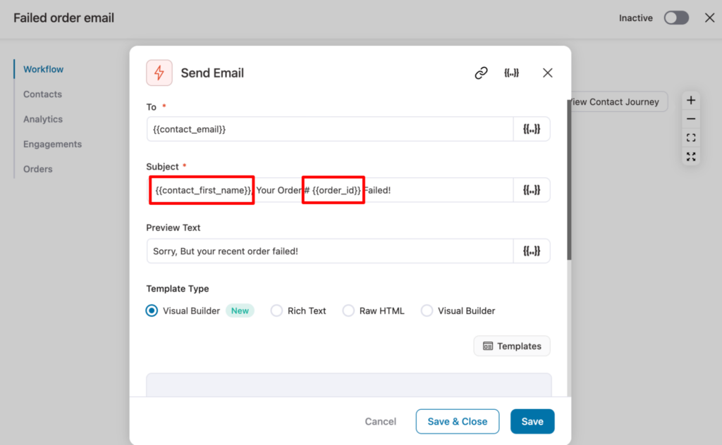Click the link icon in Send Email header

pos(482,73)
